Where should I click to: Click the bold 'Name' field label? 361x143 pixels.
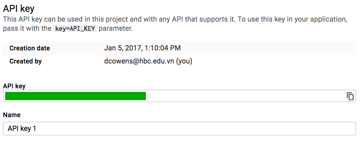coord(12,115)
